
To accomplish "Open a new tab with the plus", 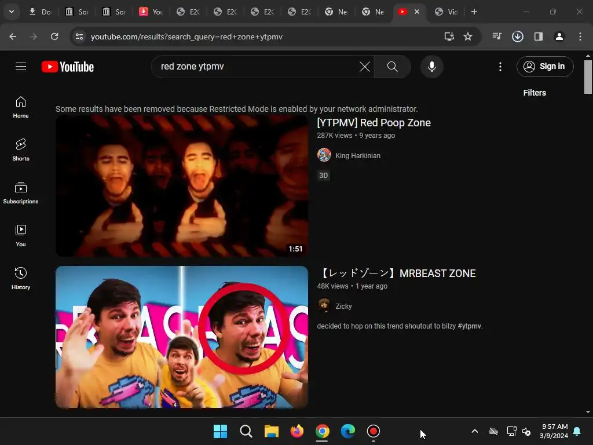I will [474, 12].
